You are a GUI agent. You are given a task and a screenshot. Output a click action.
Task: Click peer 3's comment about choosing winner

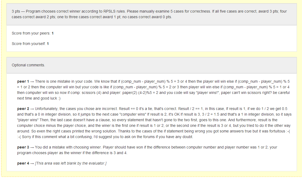coord(147,150)
